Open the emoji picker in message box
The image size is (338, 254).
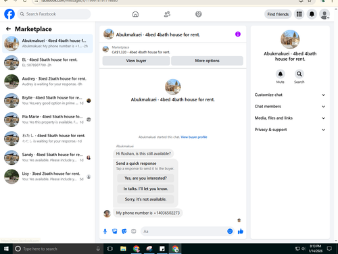(x=230, y=231)
